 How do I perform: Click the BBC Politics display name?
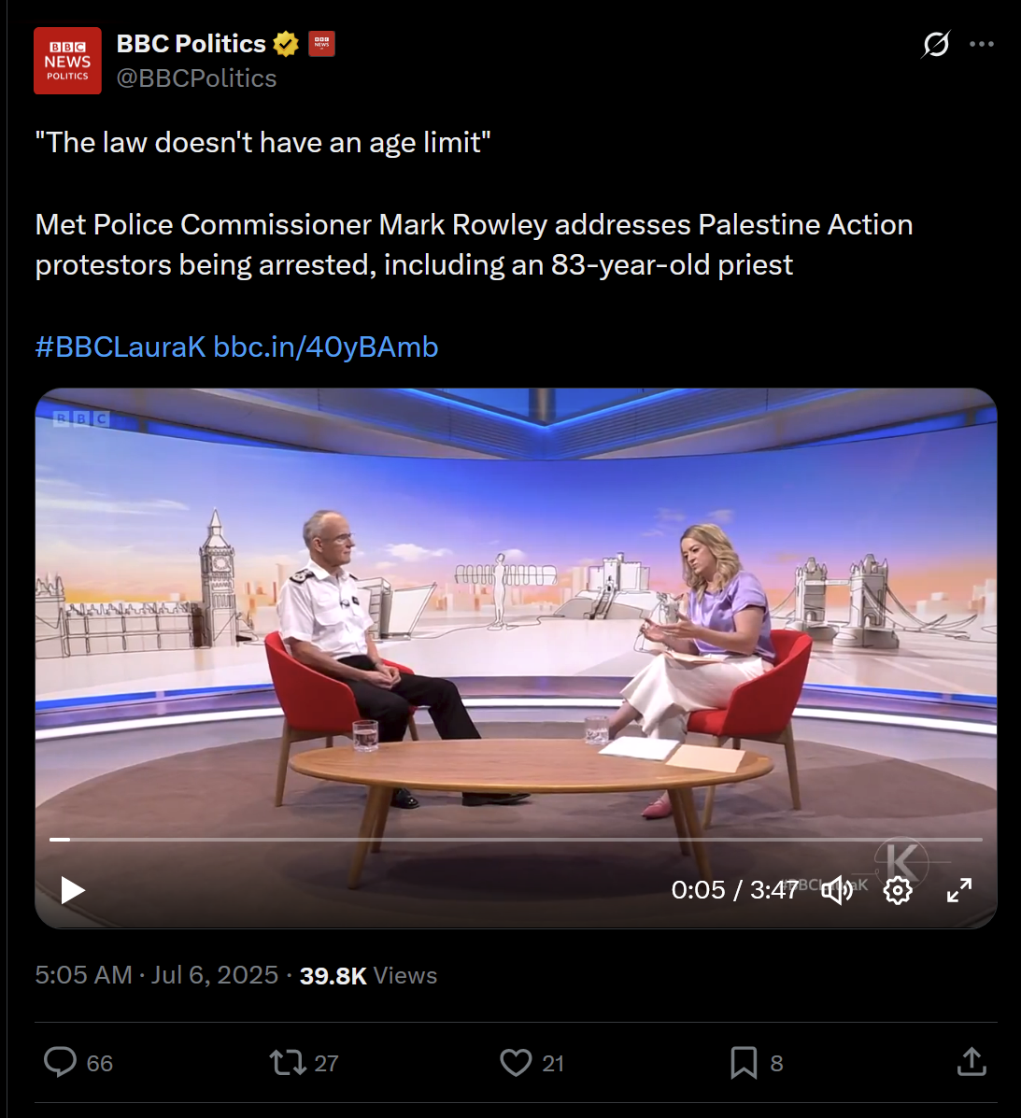191,44
